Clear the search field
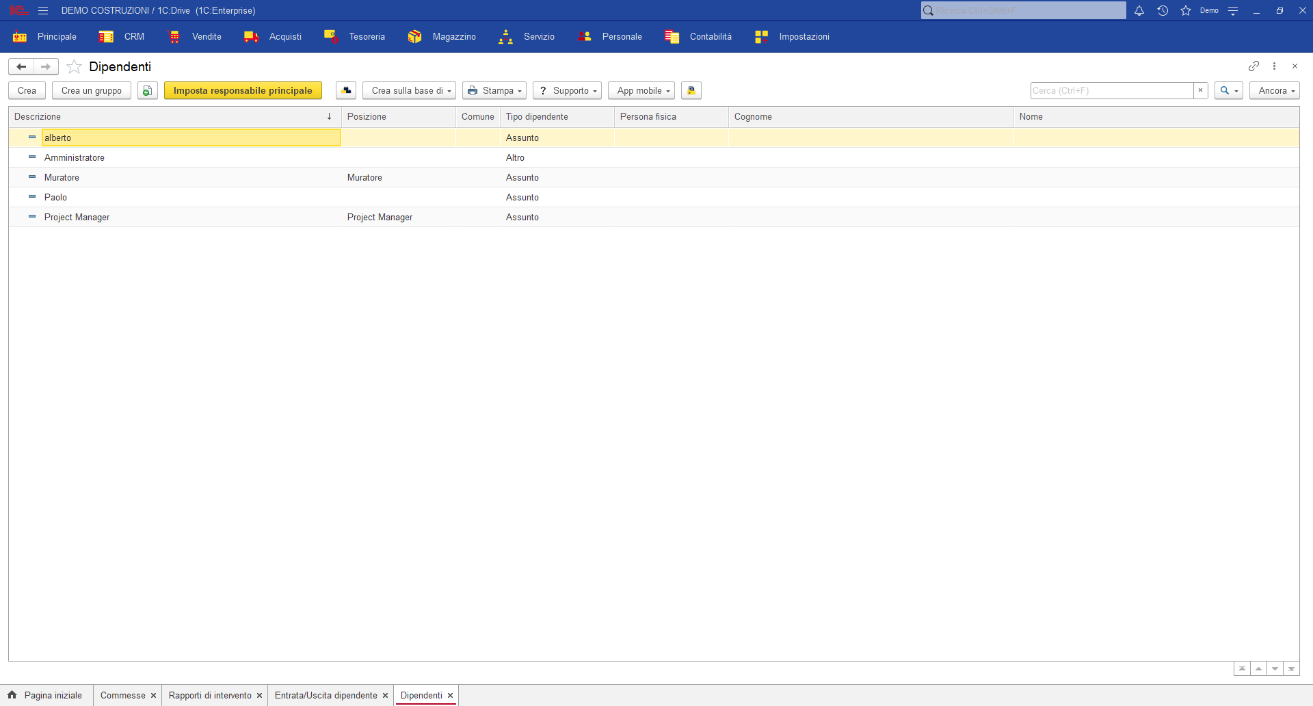The height and width of the screenshot is (706, 1313). [1200, 90]
